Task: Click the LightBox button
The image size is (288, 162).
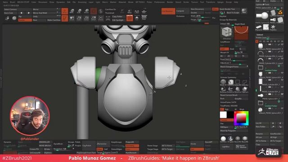Action: (x=226, y=147)
